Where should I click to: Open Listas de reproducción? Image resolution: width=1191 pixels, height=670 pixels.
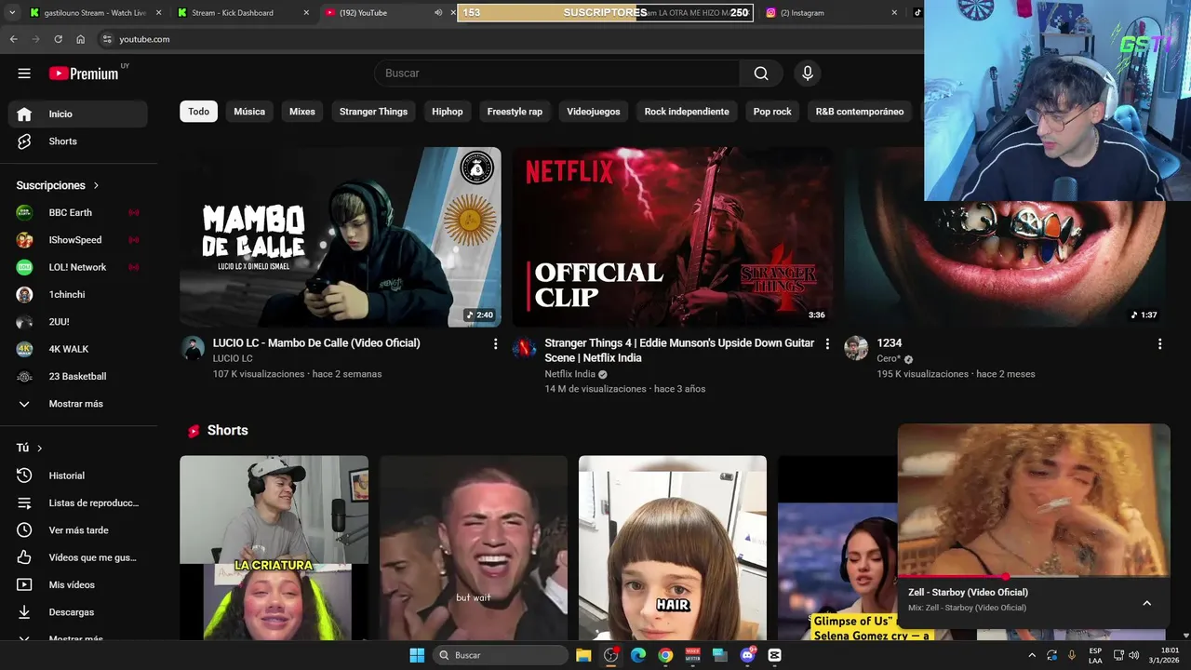click(78, 502)
